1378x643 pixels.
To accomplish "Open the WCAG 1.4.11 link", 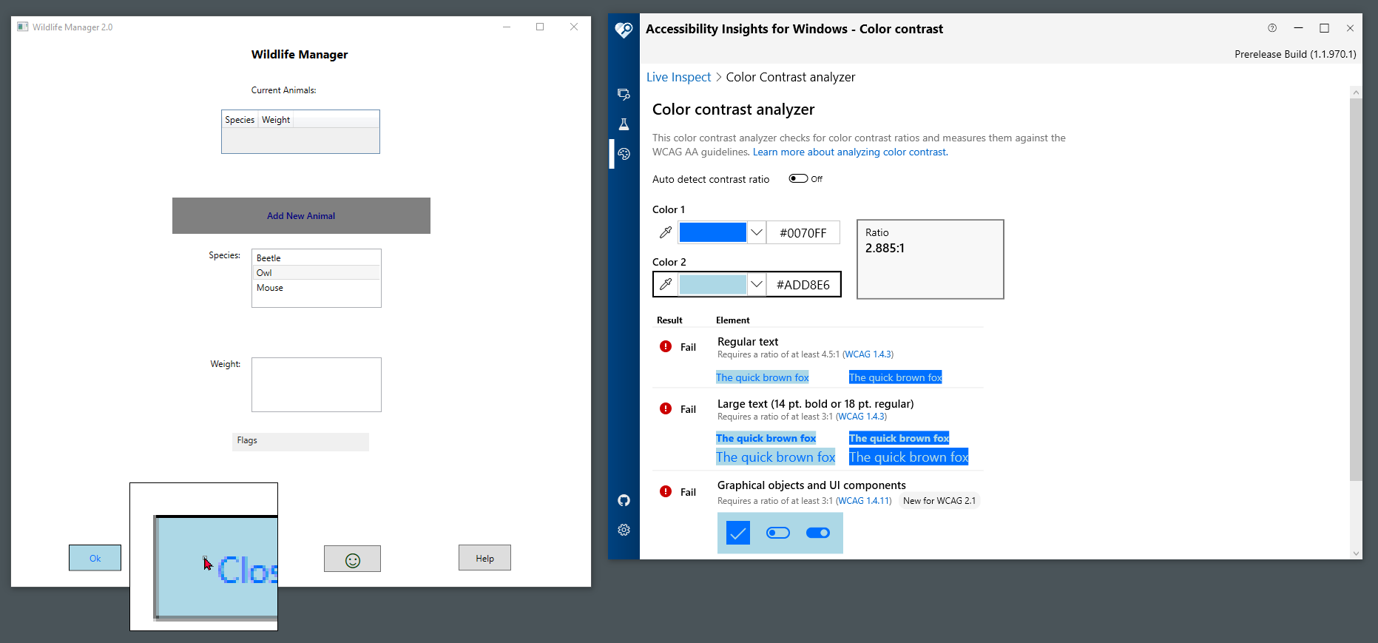I will tap(864, 501).
